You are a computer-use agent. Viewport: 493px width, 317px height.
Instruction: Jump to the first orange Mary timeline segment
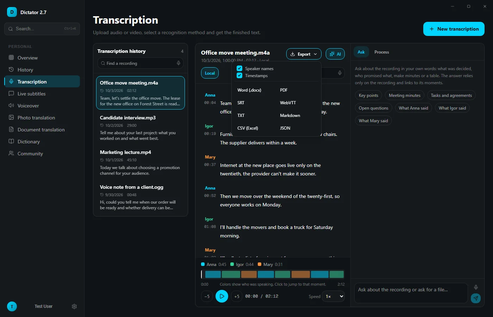click(249, 274)
